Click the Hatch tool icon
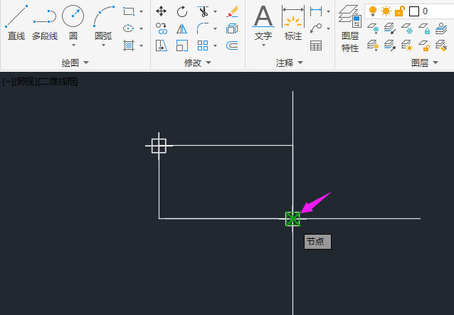The image size is (454, 315). click(129, 46)
